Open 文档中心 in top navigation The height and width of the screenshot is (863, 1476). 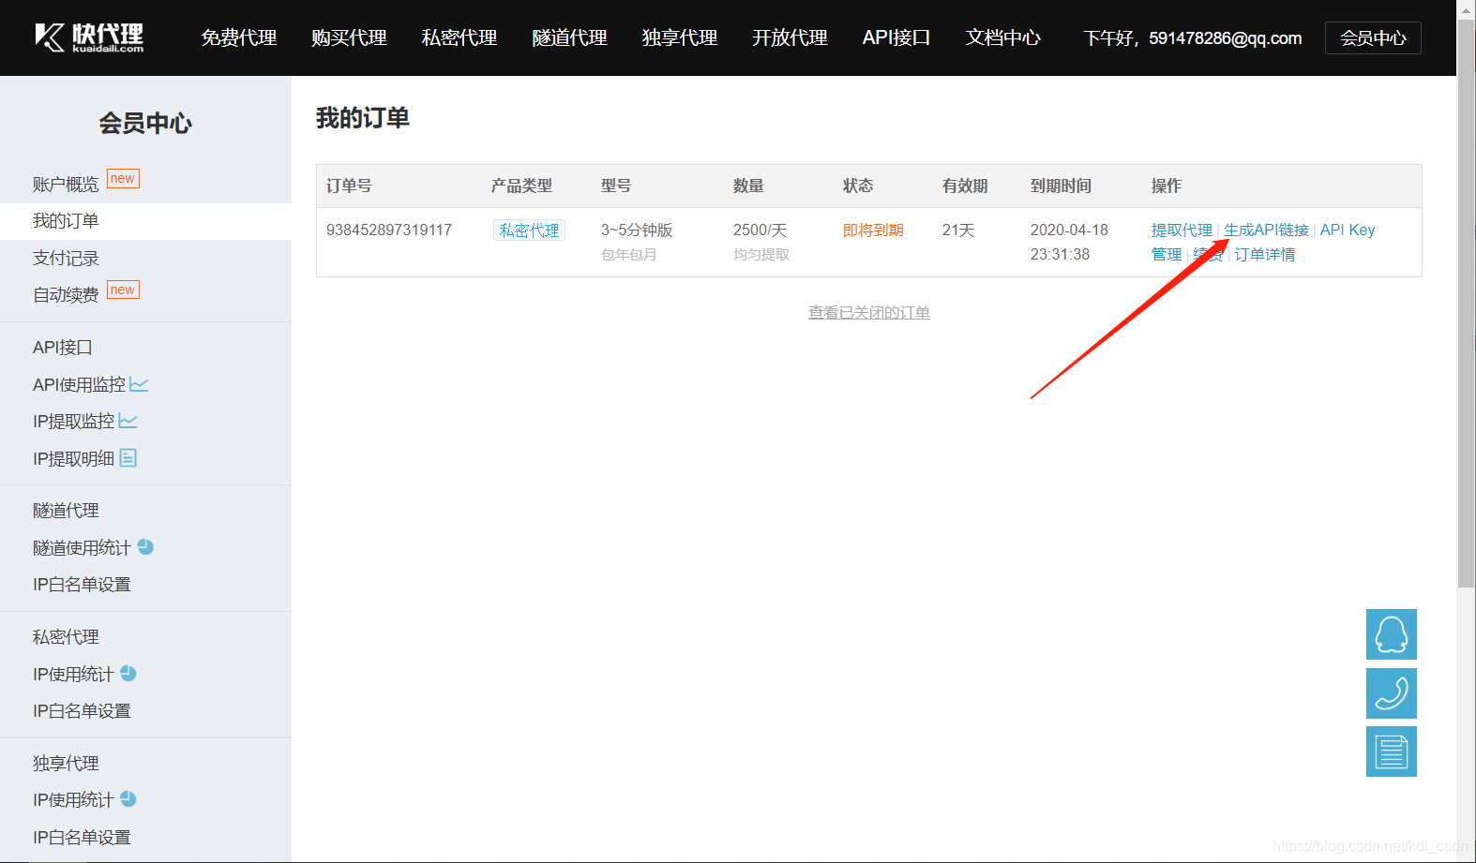click(1003, 37)
